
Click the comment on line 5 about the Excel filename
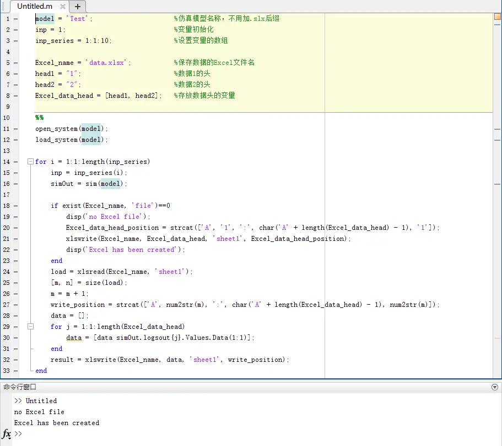tap(214, 62)
